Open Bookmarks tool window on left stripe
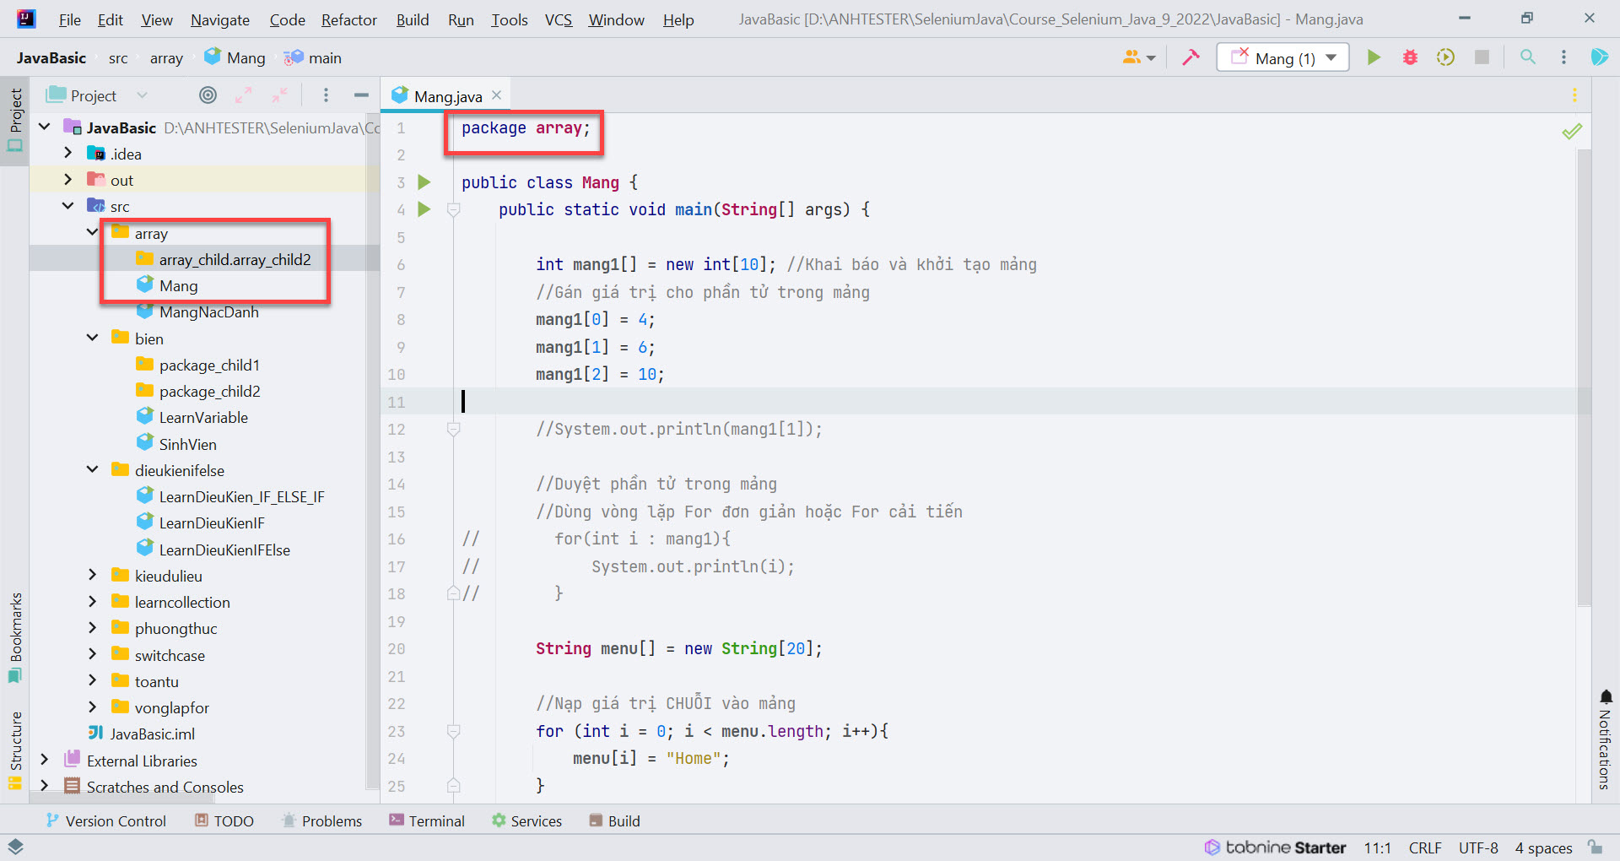The image size is (1620, 861). point(15,637)
